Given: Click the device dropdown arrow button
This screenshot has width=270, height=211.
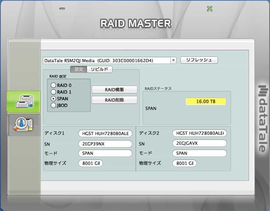Looking at the screenshot, I should (x=173, y=60).
